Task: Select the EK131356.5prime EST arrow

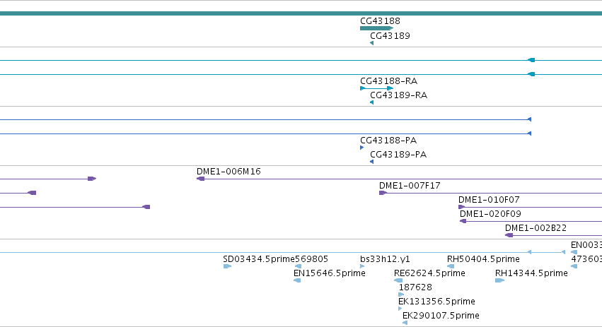Action: click(x=400, y=309)
